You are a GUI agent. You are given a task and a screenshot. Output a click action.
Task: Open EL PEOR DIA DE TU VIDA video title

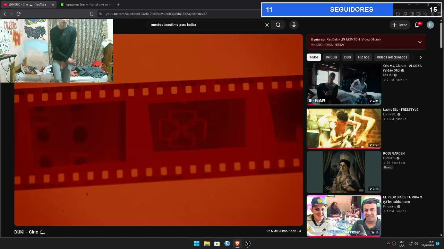(402, 200)
